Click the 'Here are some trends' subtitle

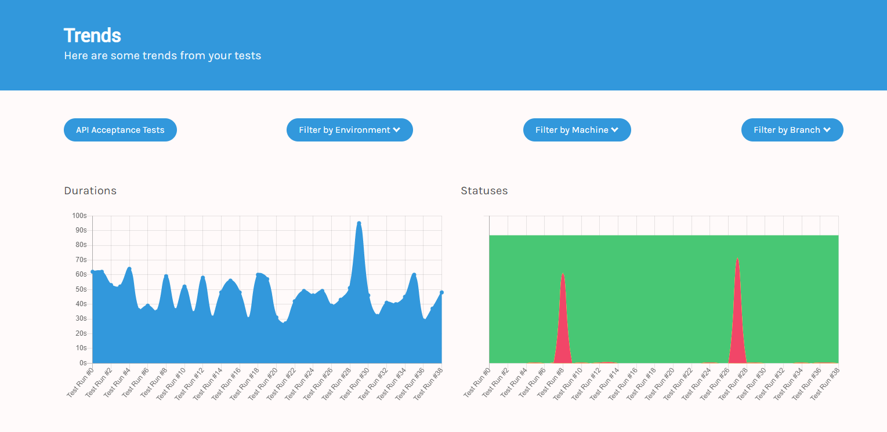tap(162, 56)
